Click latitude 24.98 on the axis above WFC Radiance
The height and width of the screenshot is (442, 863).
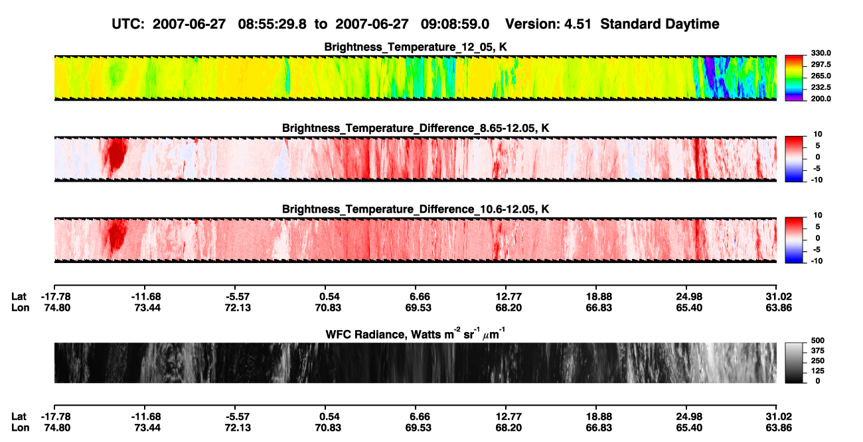[688, 296]
